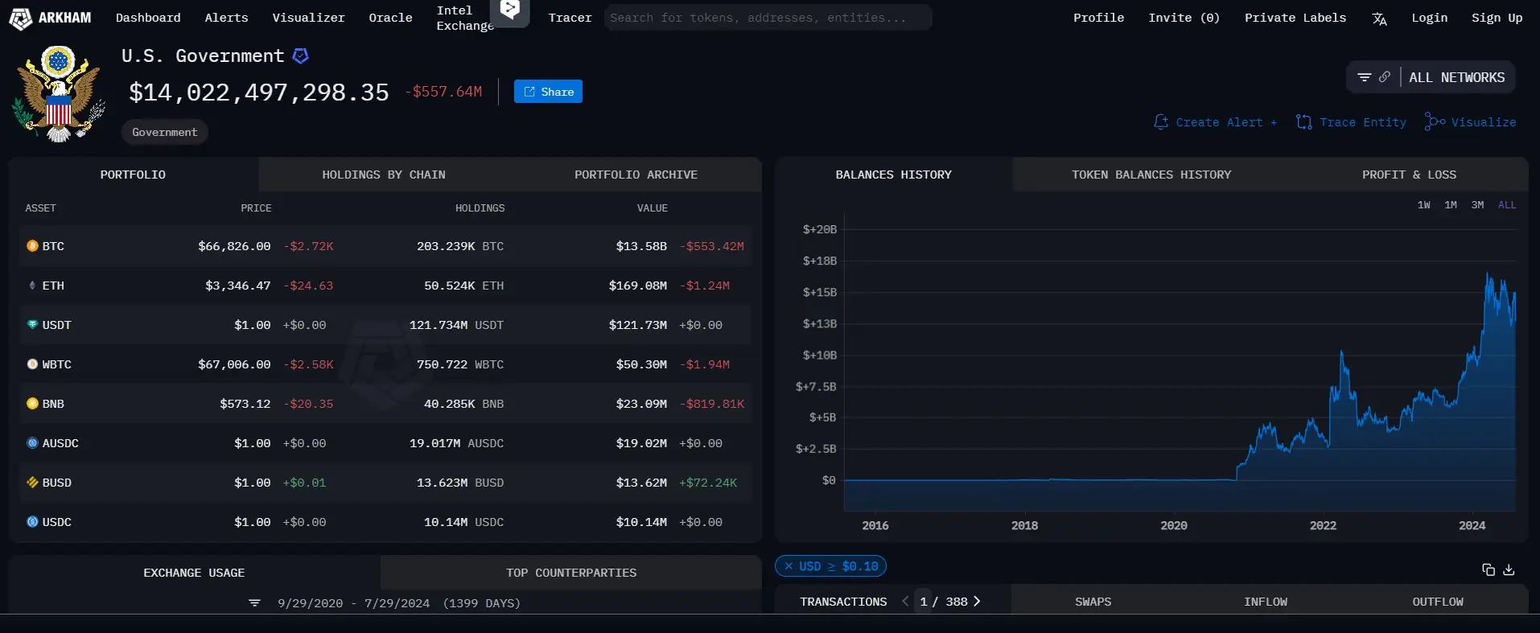Open Tracer in the top navigation
The width and height of the screenshot is (1540, 633).
click(570, 18)
